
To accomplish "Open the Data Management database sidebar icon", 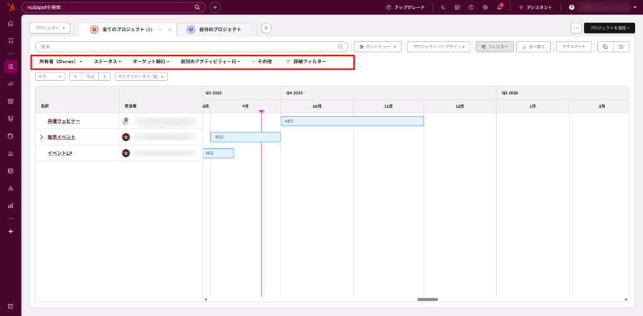I will [x=11, y=171].
